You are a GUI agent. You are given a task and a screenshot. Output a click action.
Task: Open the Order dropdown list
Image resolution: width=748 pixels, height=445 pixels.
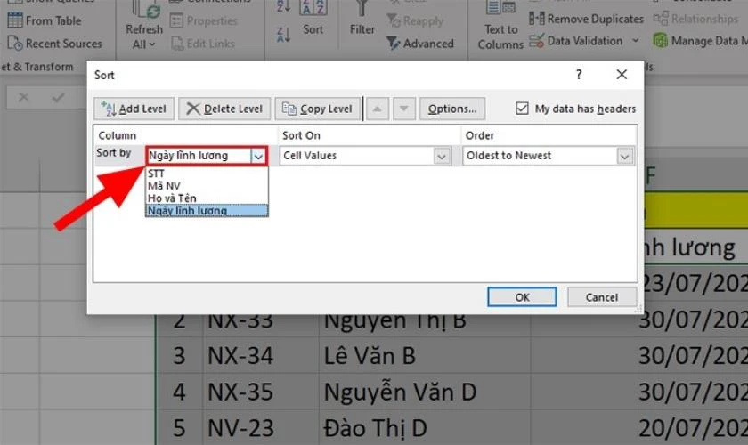pyautogui.click(x=624, y=156)
